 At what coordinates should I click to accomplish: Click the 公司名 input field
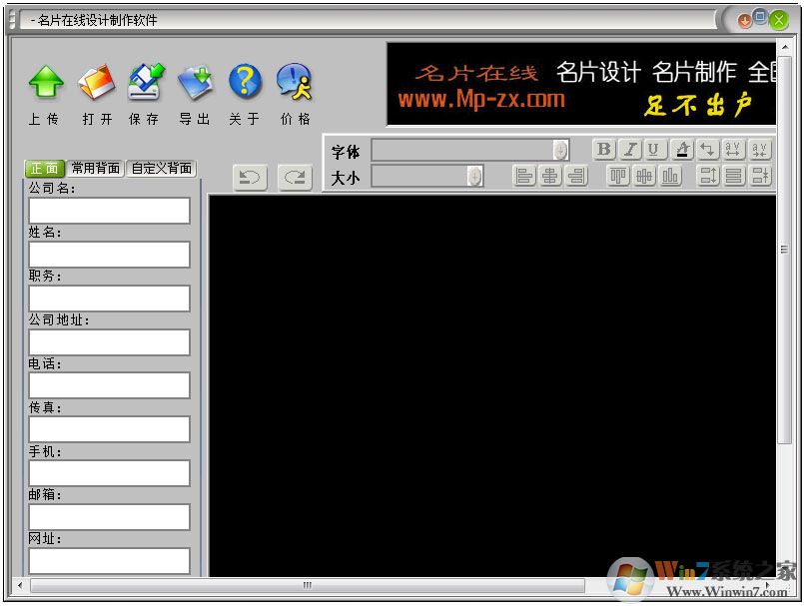(110, 210)
